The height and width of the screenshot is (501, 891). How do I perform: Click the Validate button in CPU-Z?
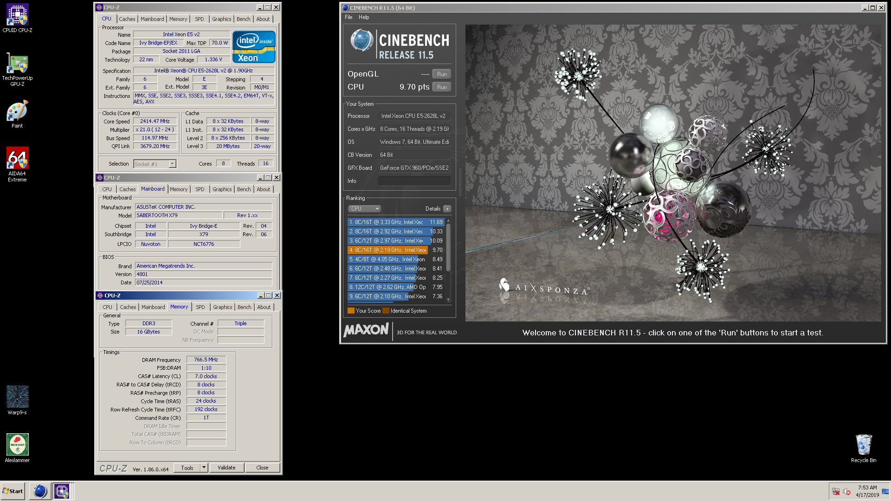[x=226, y=468]
